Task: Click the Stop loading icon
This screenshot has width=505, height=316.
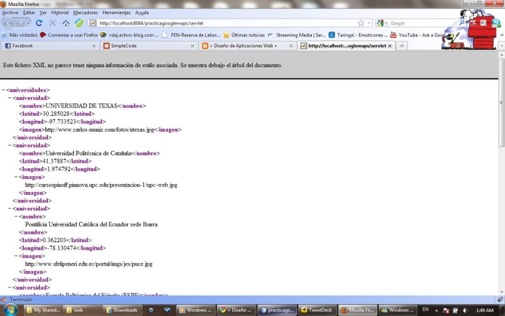Action: point(53,23)
